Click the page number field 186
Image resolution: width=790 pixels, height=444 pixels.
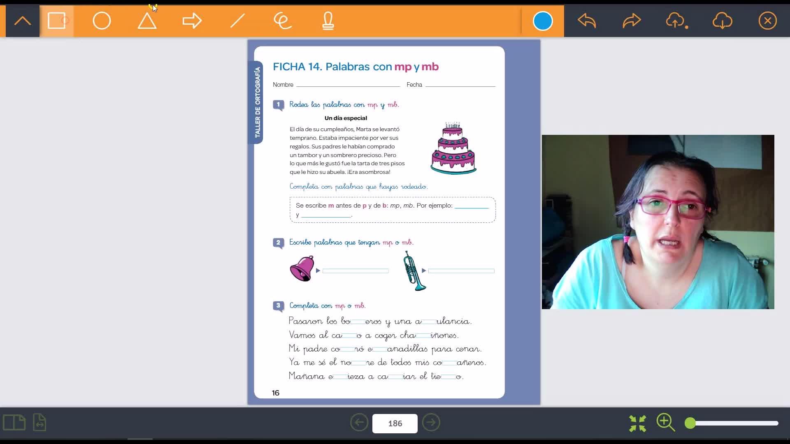point(395,423)
